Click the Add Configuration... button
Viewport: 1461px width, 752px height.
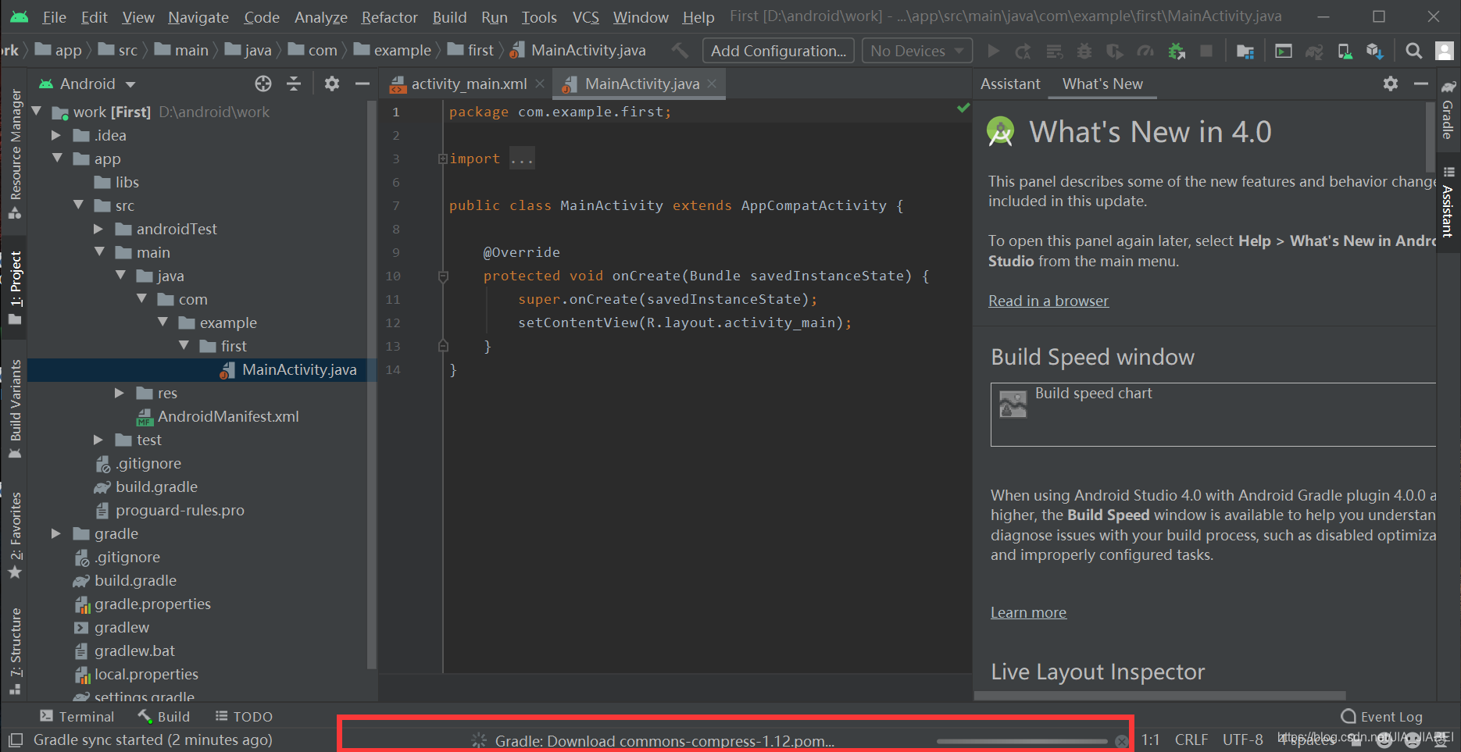coord(778,51)
